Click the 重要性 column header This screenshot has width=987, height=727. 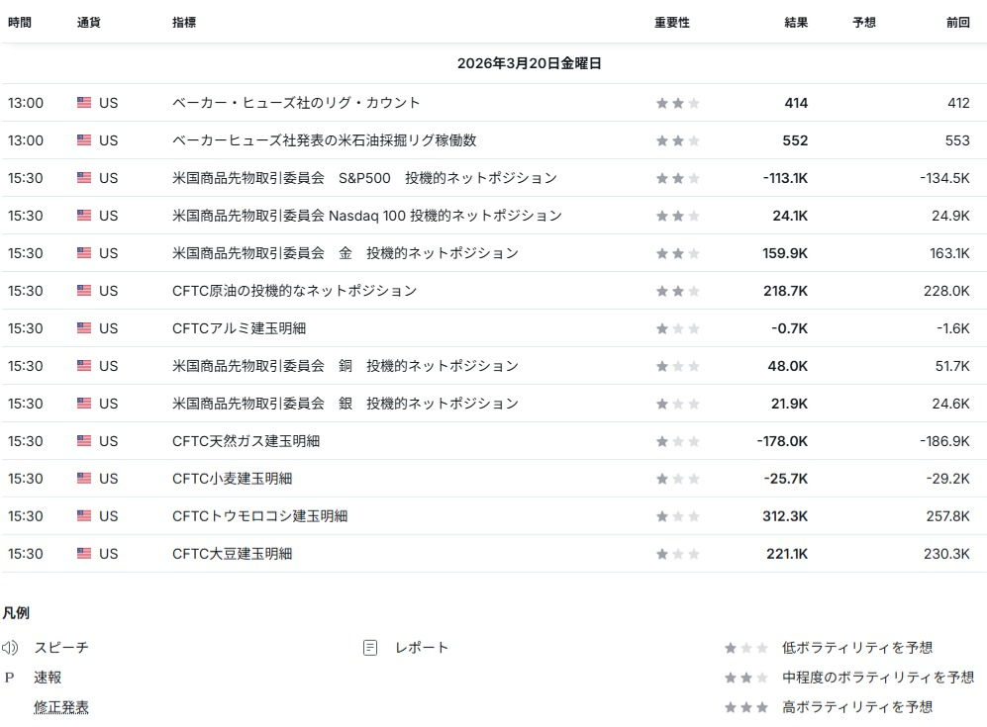tap(671, 22)
